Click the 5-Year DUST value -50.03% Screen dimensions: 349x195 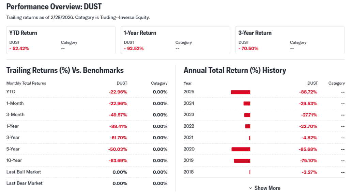[118, 149]
